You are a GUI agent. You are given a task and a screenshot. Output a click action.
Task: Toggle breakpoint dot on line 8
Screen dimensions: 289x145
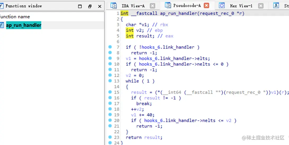(x=110, y=53)
